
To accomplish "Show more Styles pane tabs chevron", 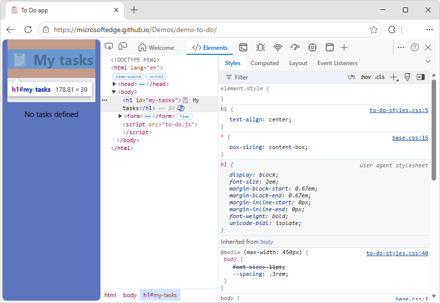I will (428, 62).
